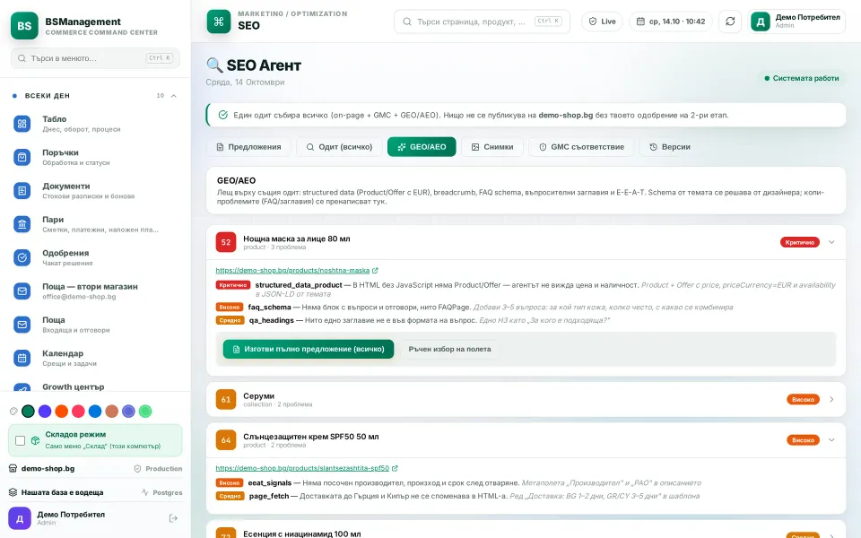Click the eeat_signals issue text
This screenshot has height=538, width=861.
click(270, 483)
